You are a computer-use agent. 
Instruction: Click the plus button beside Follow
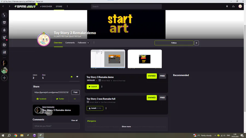tap(197, 43)
